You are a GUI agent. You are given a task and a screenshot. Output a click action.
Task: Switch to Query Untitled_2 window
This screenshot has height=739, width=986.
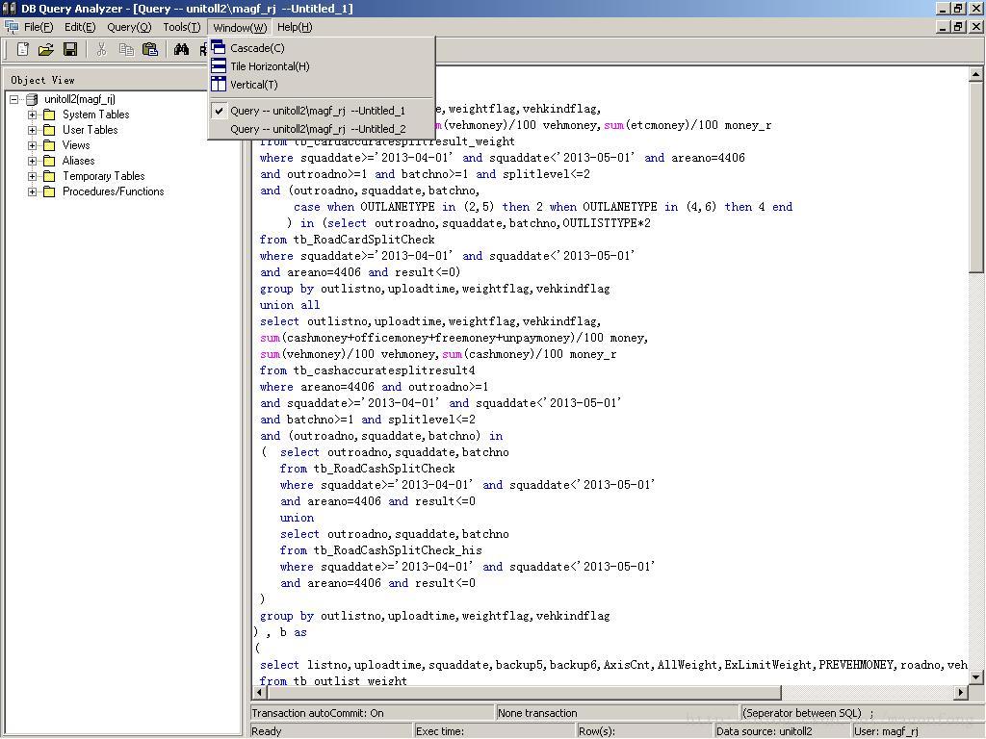click(322, 129)
